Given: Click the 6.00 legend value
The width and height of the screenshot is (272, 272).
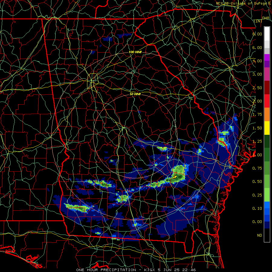Looking at the screenshot, I should (x=257, y=47).
